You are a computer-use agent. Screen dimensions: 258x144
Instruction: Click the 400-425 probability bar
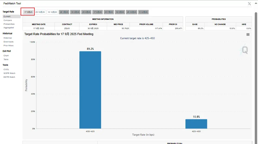tap(90, 90)
